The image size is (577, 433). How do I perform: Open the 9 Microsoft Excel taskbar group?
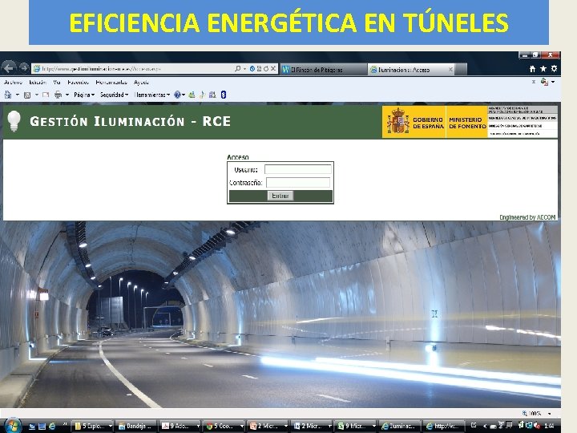tap(356, 426)
